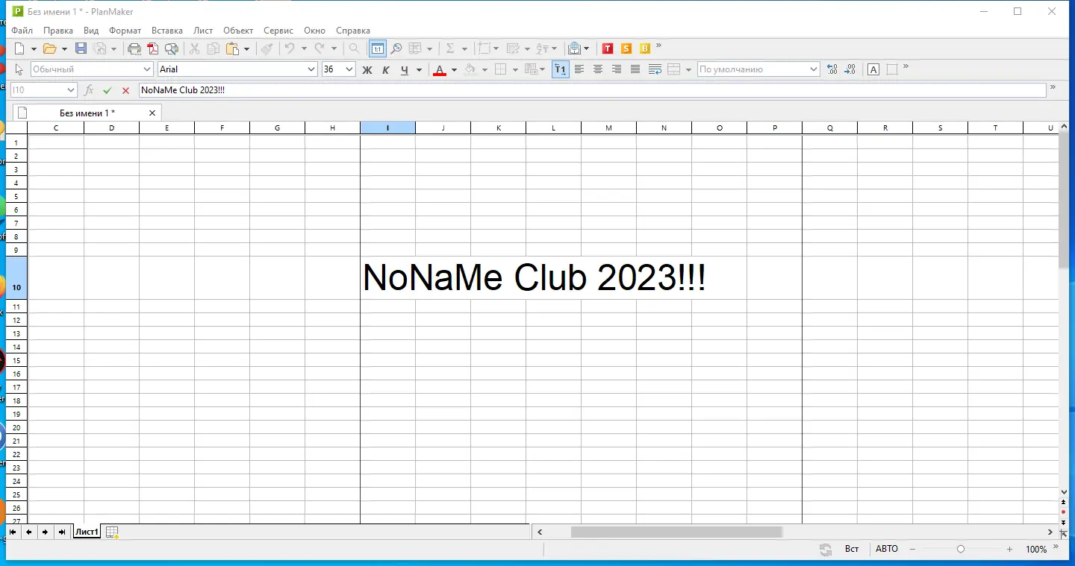Create a new document with the toolbar icon
Screen dimensions: 1075x566
click(20, 48)
